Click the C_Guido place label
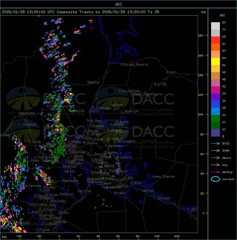The image size is (237, 240). pyautogui.click(x=35, y=142)
